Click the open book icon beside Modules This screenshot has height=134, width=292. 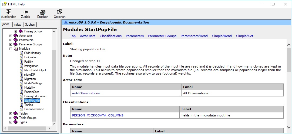point(16,49)
